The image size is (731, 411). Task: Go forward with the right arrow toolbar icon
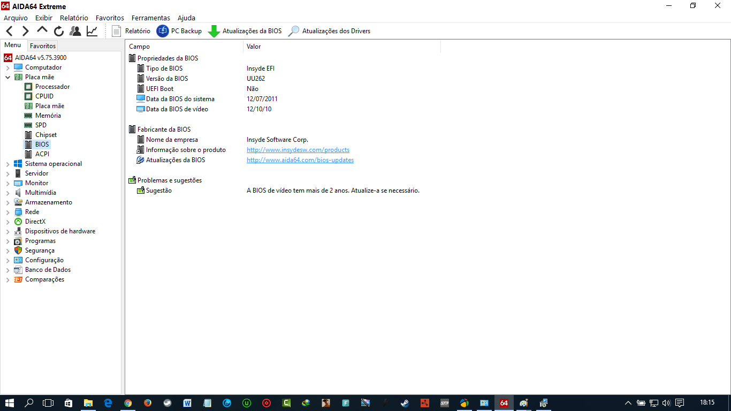(25, 31)
